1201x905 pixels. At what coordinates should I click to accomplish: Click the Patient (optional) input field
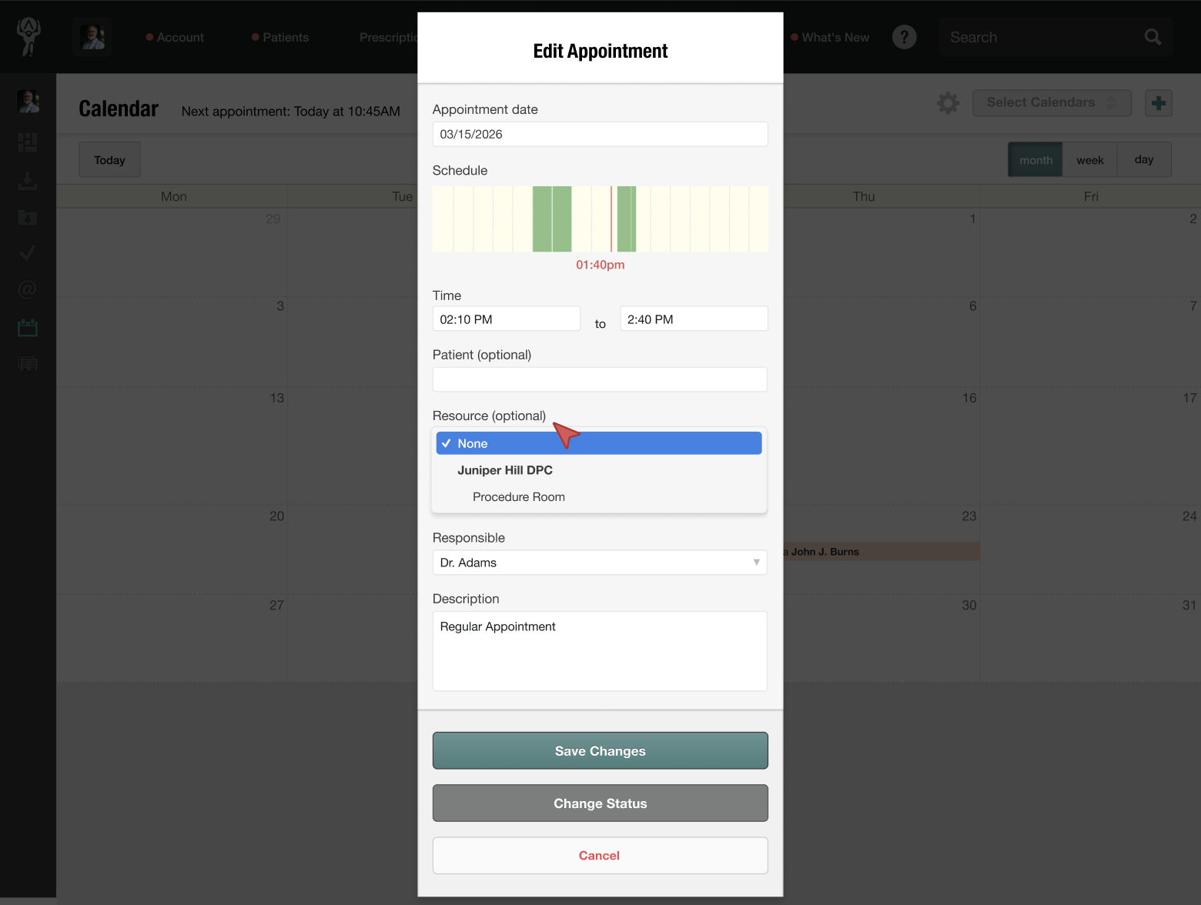click(x=599, y=379)
